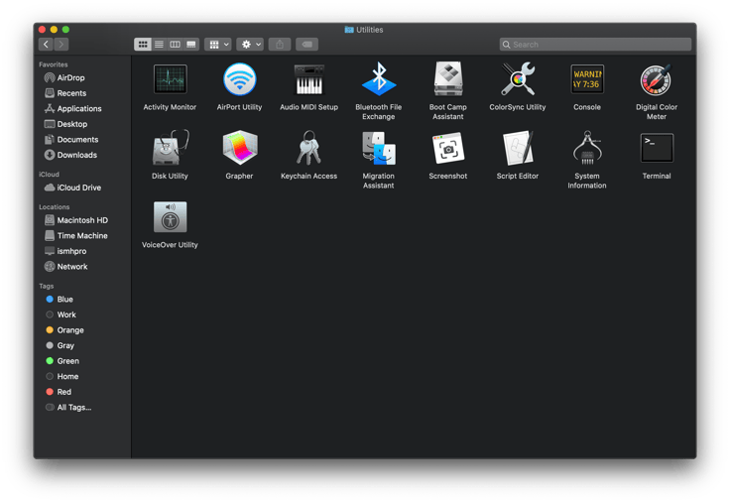
Task: Show All Tags in sidebar
Action: tap(68, 407)
